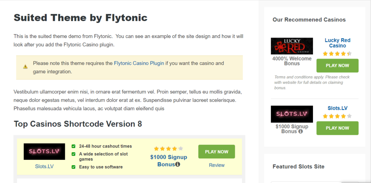Click checkmark beside Easy to use software
This screenshot has height=183, width=371.
click(74, 167)
